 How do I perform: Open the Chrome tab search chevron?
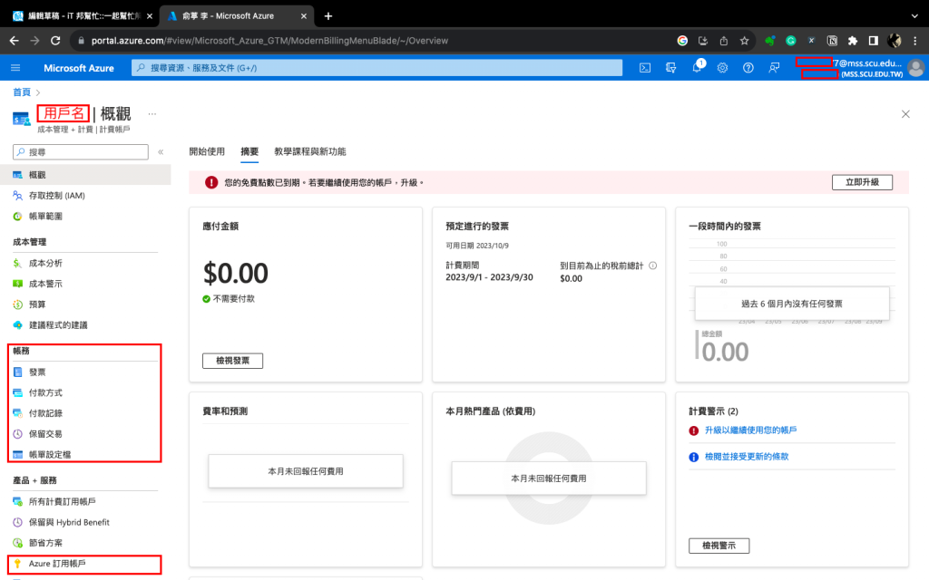pos(914,16)
